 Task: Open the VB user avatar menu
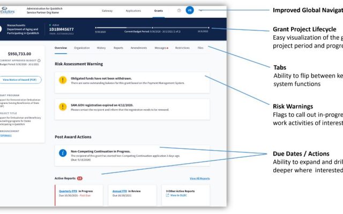(x=190, y=11)
